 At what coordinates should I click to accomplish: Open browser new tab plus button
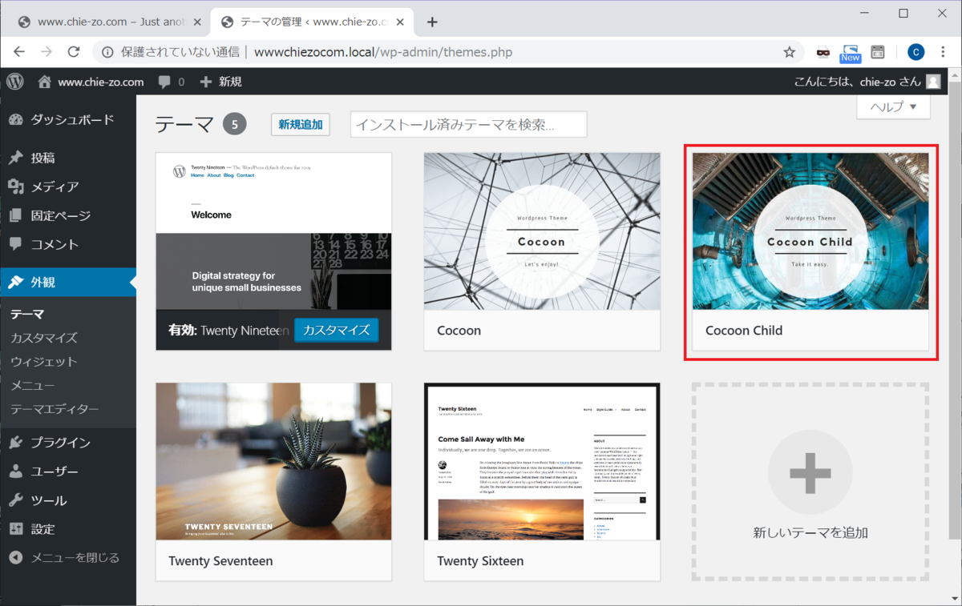pos(432,22)
